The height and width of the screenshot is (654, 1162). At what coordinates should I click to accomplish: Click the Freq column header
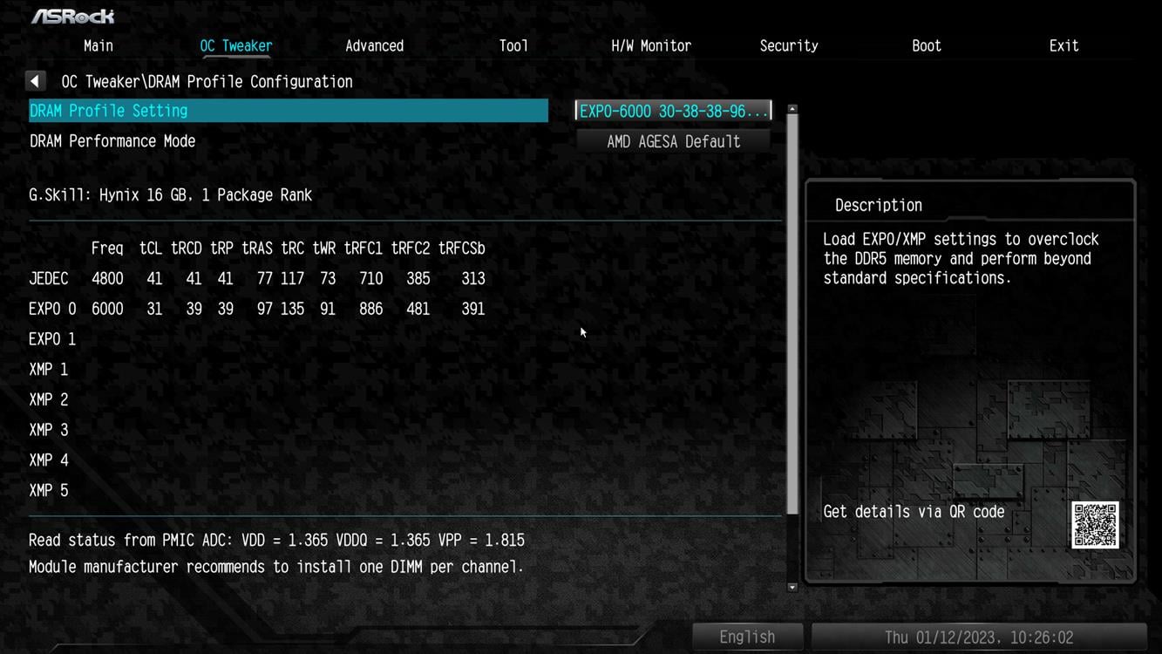coord(107,249)
